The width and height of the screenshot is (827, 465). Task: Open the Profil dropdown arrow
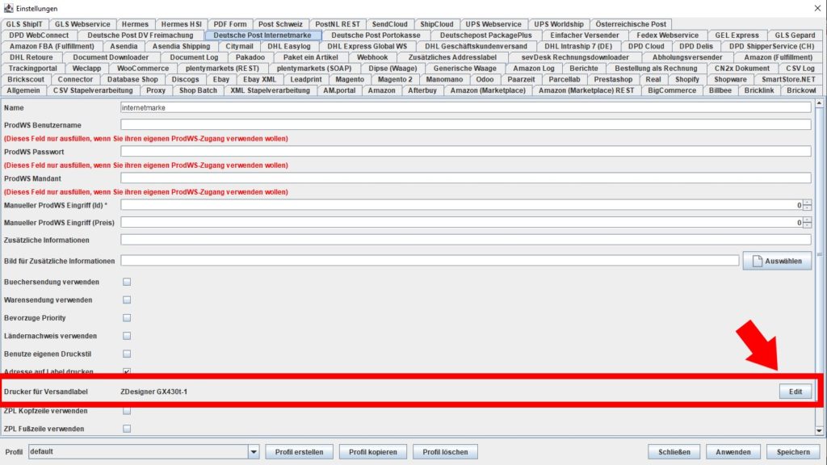[254, 452]
